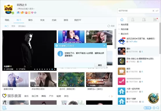Click the 开播 start broadcast button
Viewport: 161px width, 111px height.
click(x=147, y=108)
